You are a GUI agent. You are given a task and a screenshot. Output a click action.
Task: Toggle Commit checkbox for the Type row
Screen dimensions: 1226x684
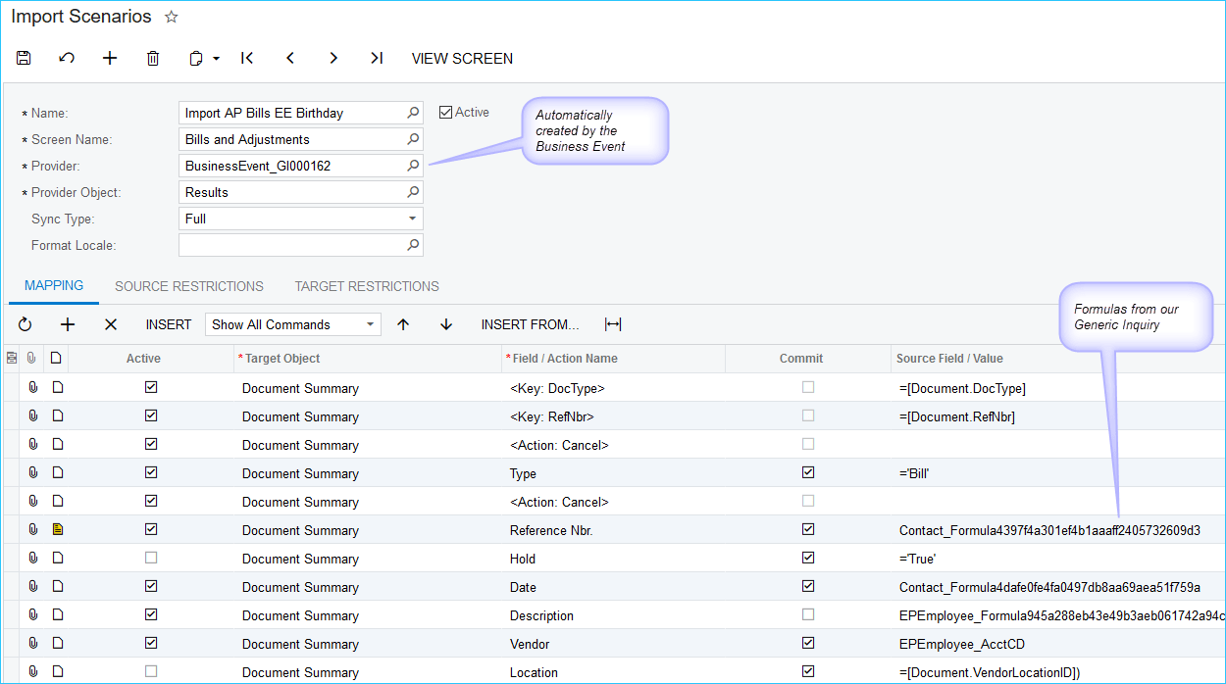point(808,472)
